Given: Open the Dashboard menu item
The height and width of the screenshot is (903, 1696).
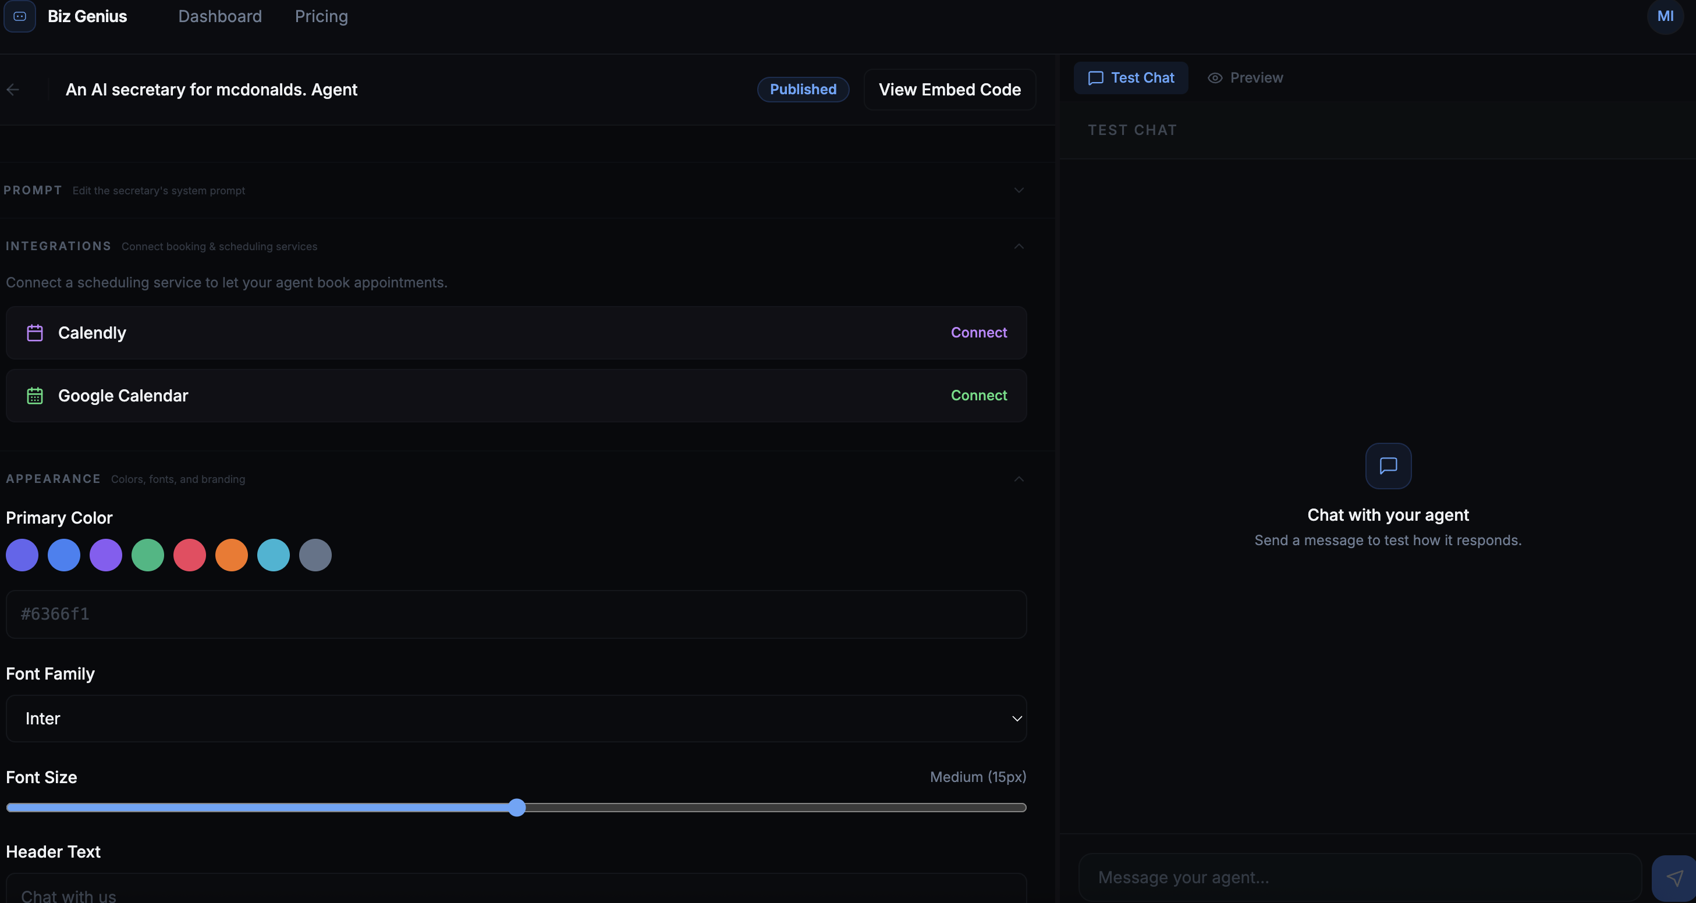Looking at the screenshot, I should 220,16.
